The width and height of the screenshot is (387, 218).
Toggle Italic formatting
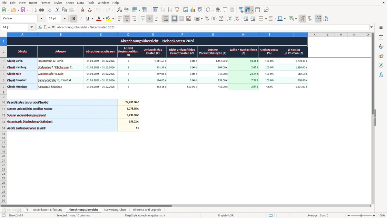81,19
